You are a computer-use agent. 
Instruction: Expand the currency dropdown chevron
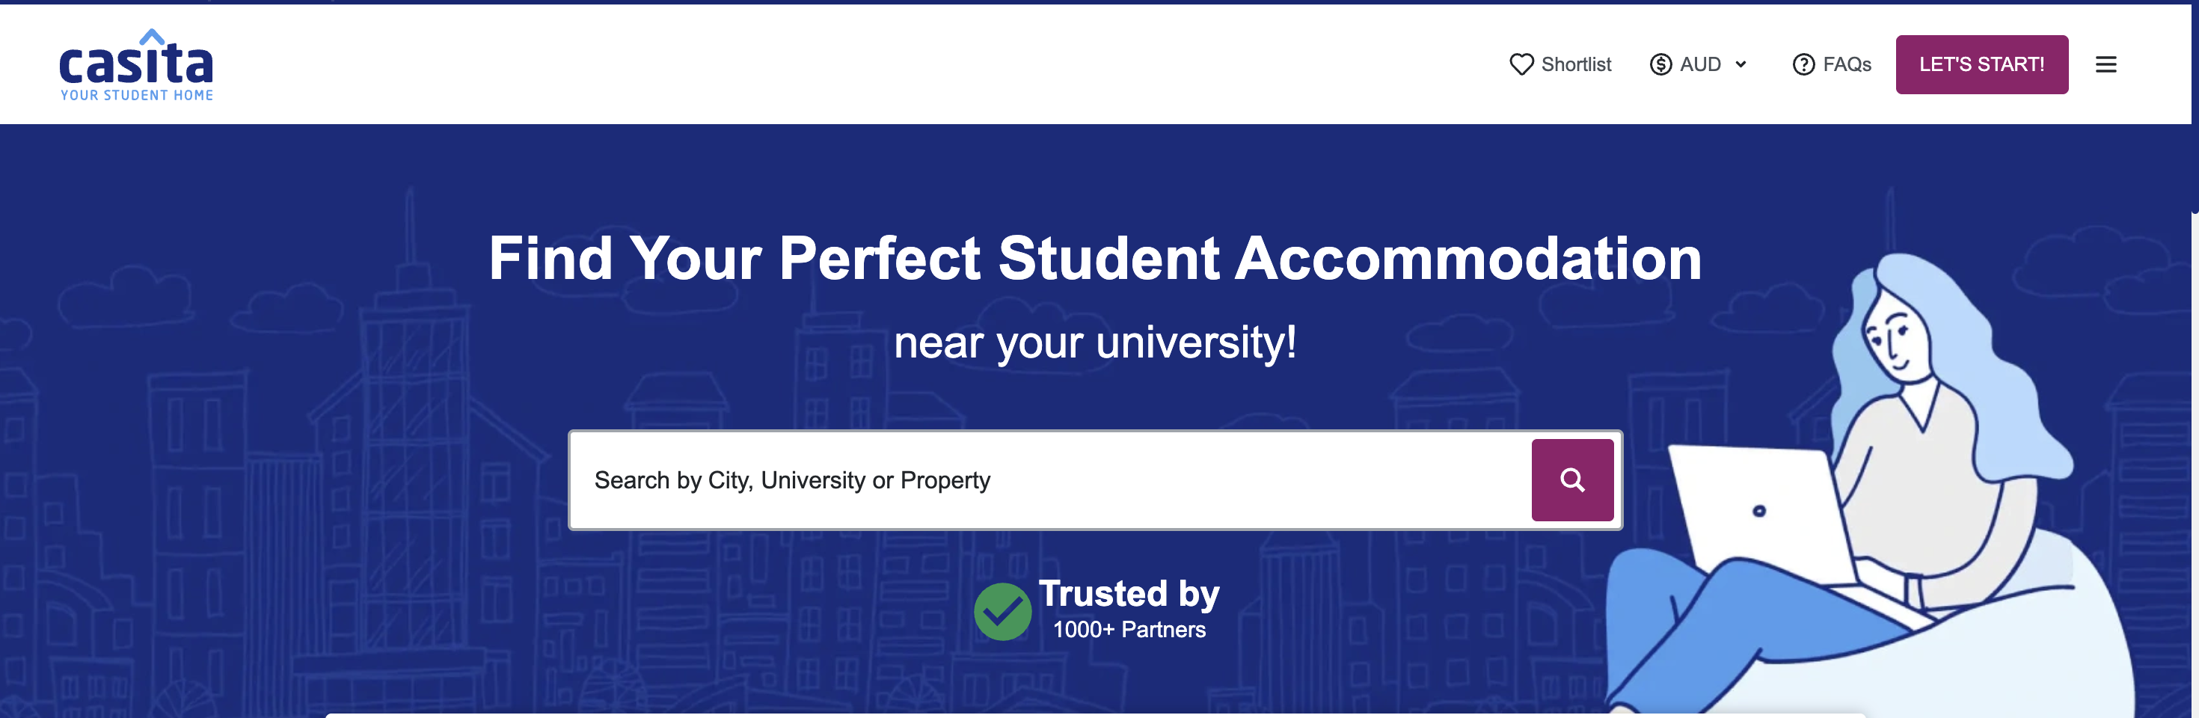tap(1741, 65)
